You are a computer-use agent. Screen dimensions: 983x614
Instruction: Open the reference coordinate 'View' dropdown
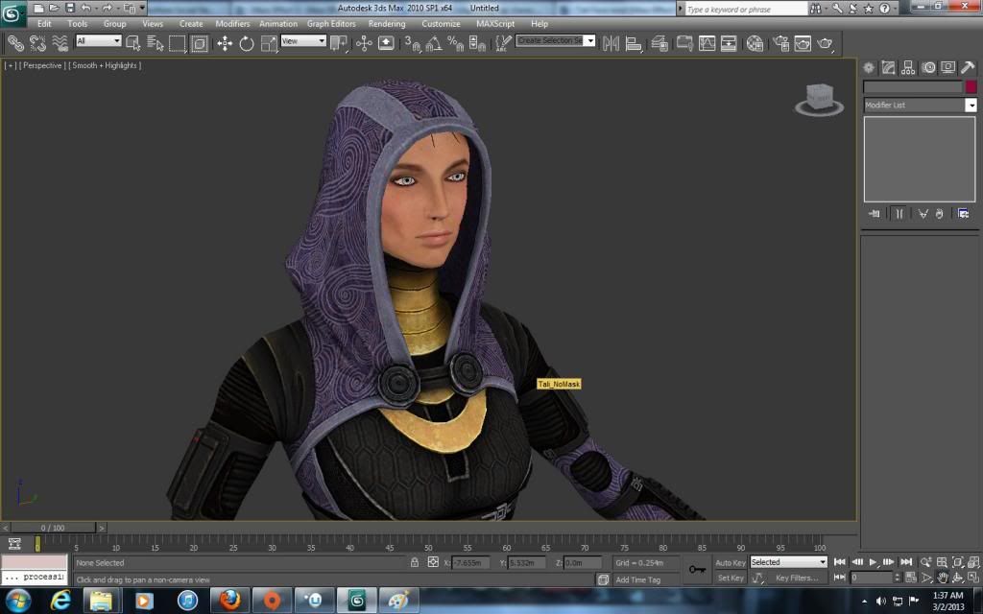[x=303, y=41]
